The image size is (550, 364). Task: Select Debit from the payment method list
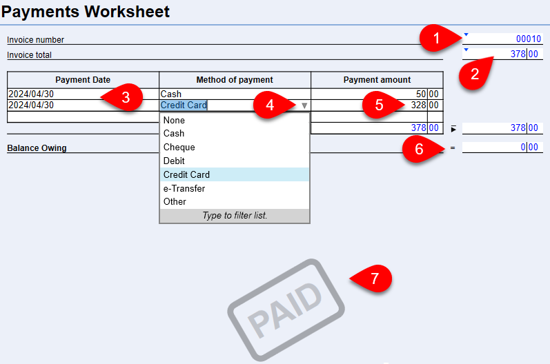[x=235, y=161]
